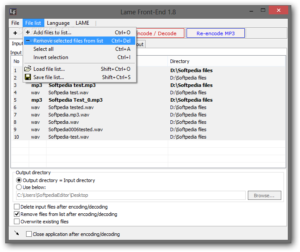Click the small arrow icon at the bottom left
Viewport: 300px width, 252px height.
click(17, 233)
